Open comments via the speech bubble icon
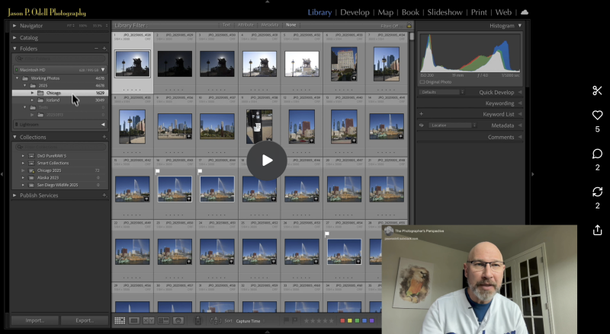Screen dimensions: 610x334 pyautogui.click(x=597, y=154)
